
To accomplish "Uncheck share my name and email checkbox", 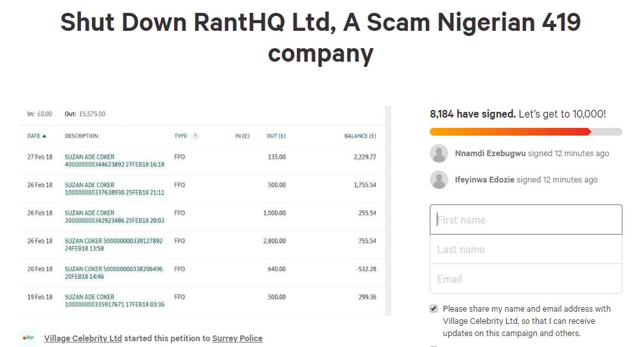I will pyautogui.click(x=434, y=308).
